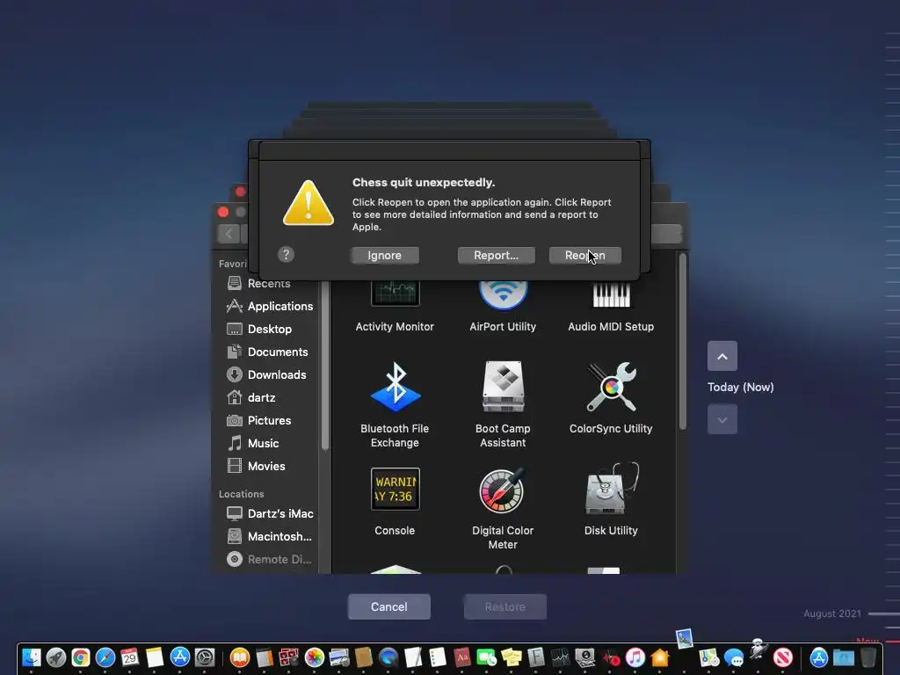Select Remote Di... under Locations

tap(269, 560)
